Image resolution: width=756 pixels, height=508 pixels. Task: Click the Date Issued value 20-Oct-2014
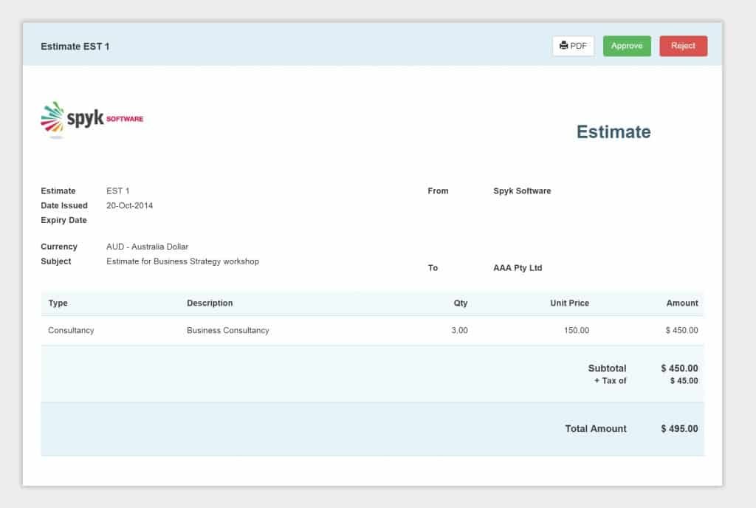coord(129,205)
